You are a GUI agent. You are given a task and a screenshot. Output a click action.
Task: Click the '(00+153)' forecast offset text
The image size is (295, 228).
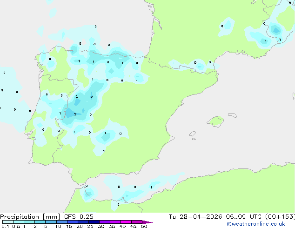(280, 217)
